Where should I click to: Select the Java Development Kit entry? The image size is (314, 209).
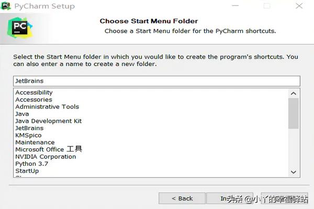[x=48, y=121]
